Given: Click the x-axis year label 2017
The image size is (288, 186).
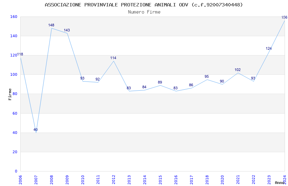Looking at the screenshot, I should (191, 180).
